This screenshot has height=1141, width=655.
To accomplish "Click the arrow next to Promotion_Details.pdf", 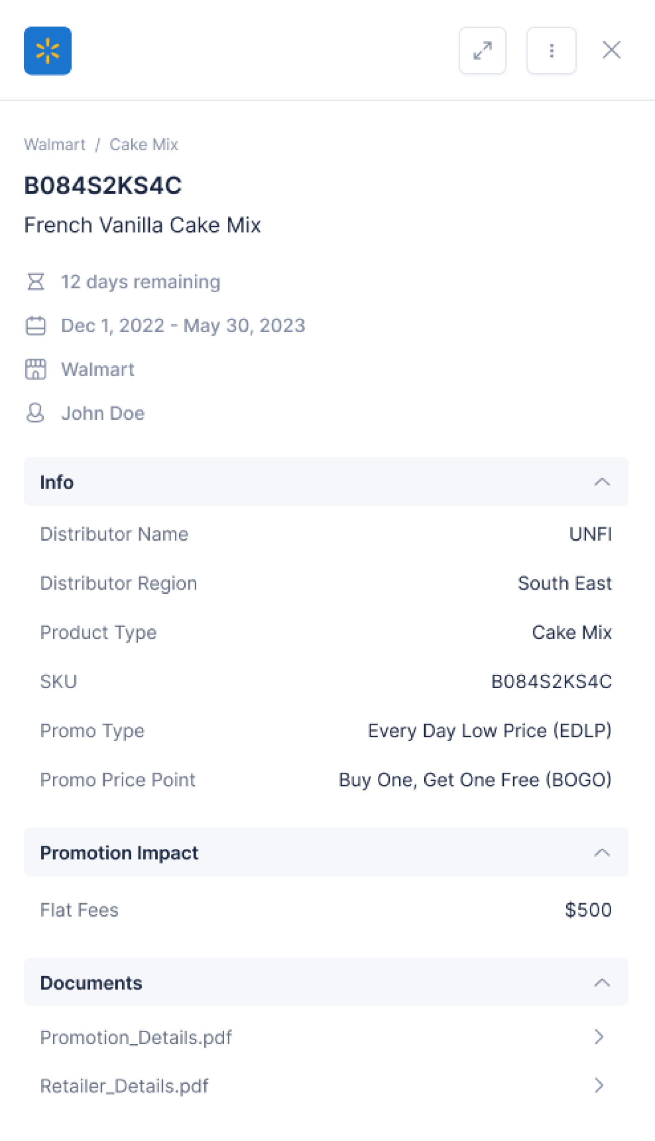I will [x=599, y=1037].
